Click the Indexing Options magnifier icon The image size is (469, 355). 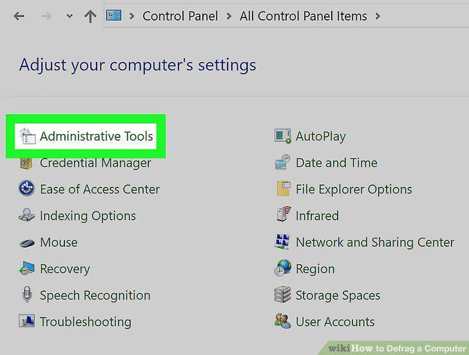click(26, 215)
